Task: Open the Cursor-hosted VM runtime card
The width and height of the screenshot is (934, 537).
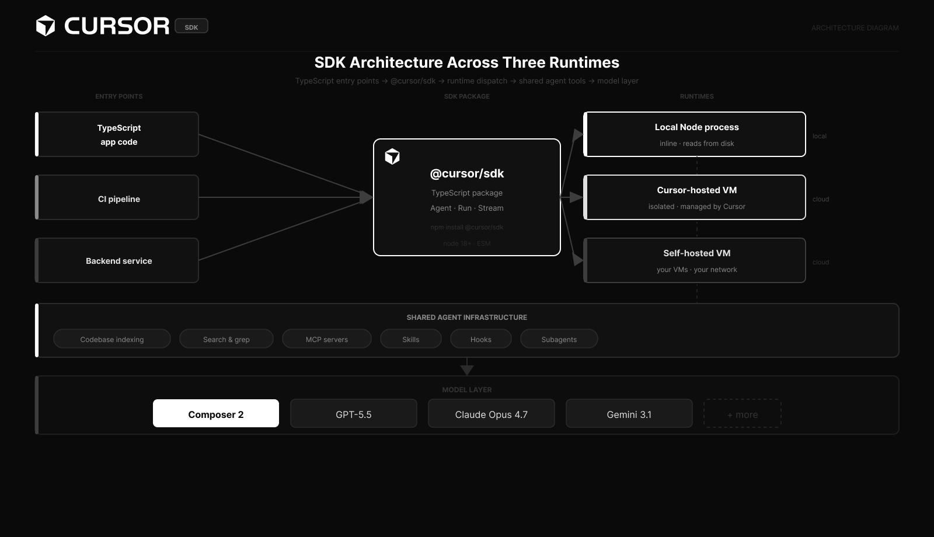Action: tap(695, 197)
